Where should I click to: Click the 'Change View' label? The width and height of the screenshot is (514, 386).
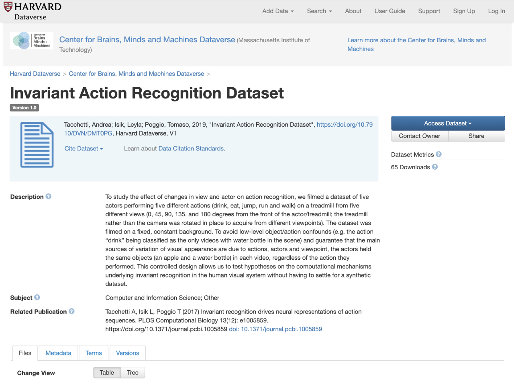36,373
